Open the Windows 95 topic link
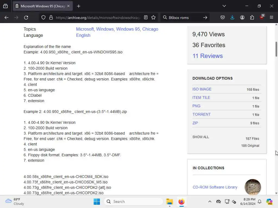 pyautogui.click(x=128, y=29)
